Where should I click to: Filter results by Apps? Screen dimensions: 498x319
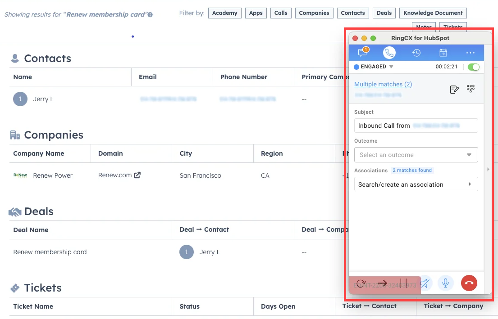(x=256, y=13)
